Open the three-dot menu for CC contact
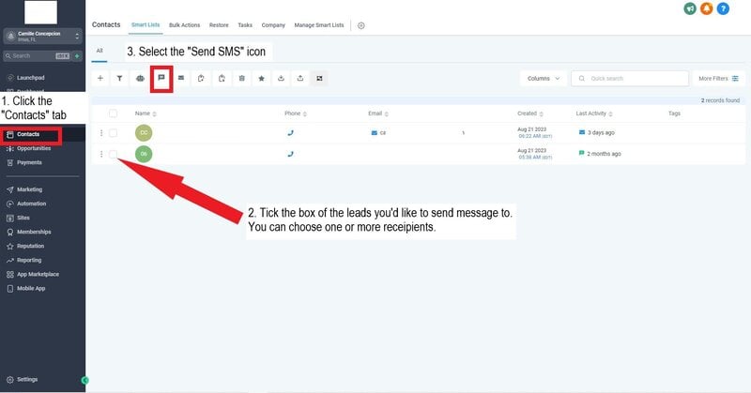The width and height of the screenshot is (751, 393). 101,132
